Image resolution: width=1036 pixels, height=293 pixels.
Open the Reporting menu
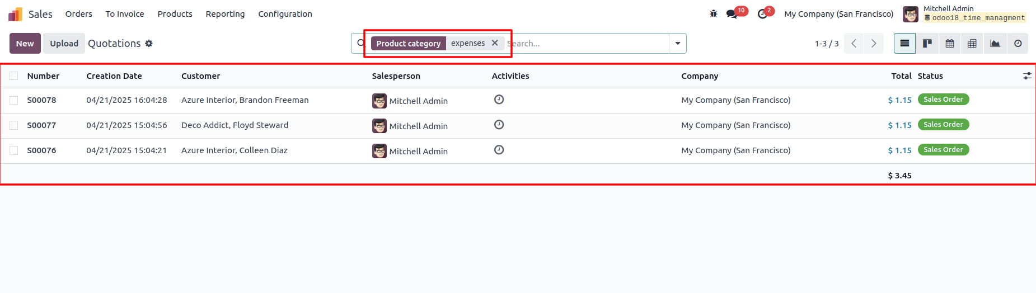(x=225, y=14)
